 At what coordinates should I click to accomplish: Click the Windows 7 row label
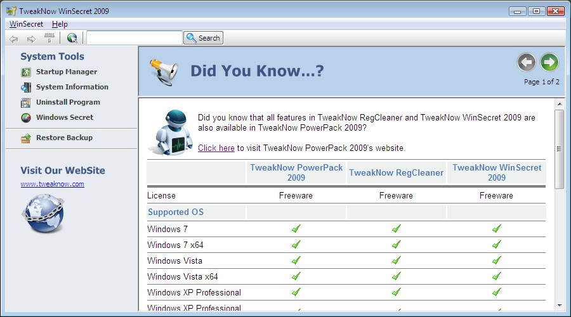coord(167,230)
